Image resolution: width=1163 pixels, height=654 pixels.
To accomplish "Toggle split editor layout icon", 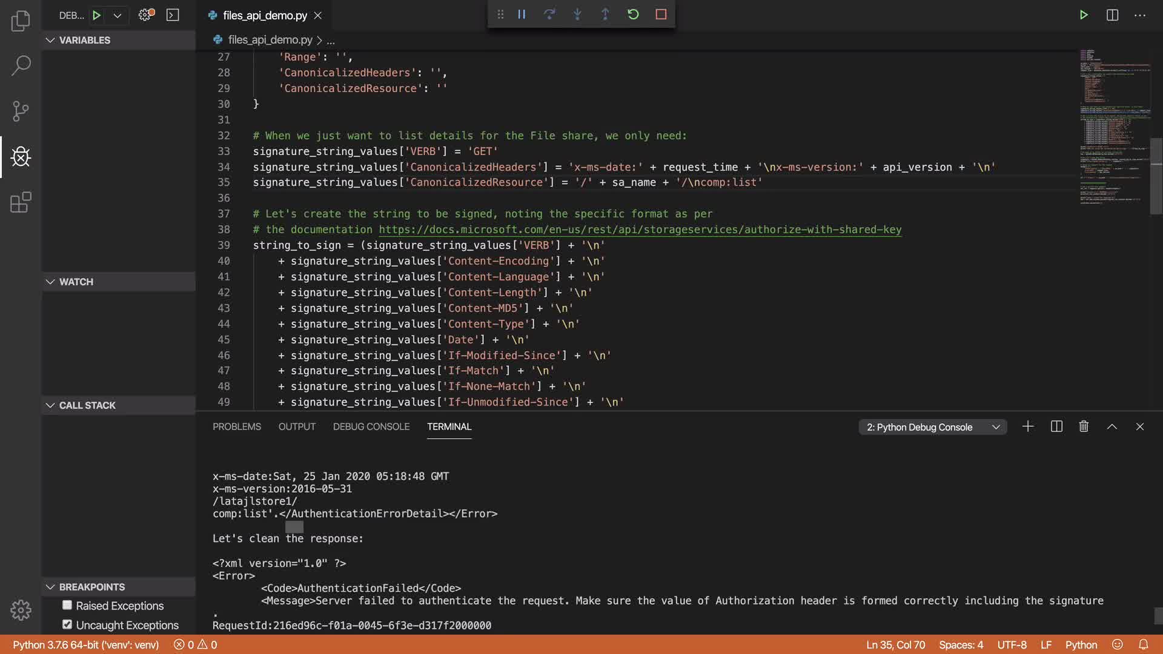I will point(1112,15).
